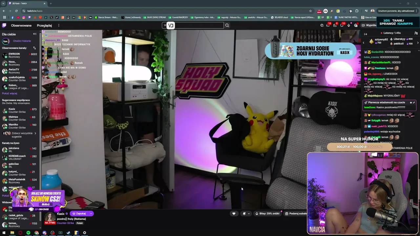Collapse the chat panel arrow
420x236 pixels.
[366, 34]
